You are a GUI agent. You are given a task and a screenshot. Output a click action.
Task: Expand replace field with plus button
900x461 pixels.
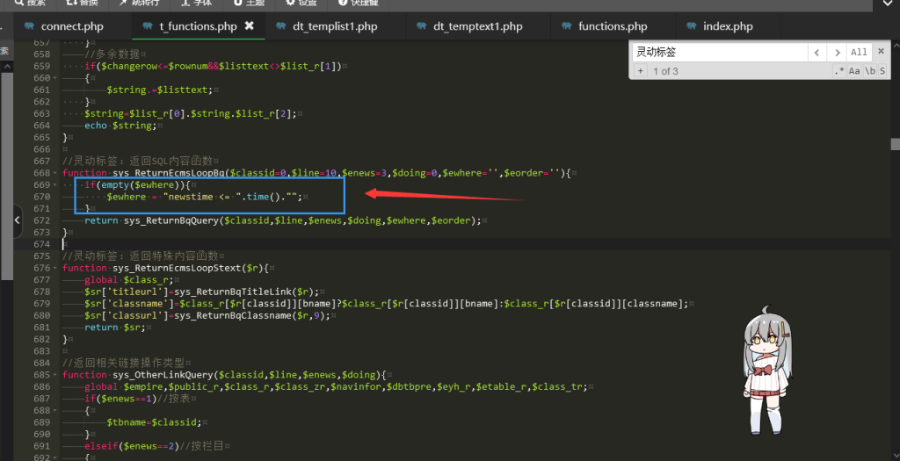641,71
